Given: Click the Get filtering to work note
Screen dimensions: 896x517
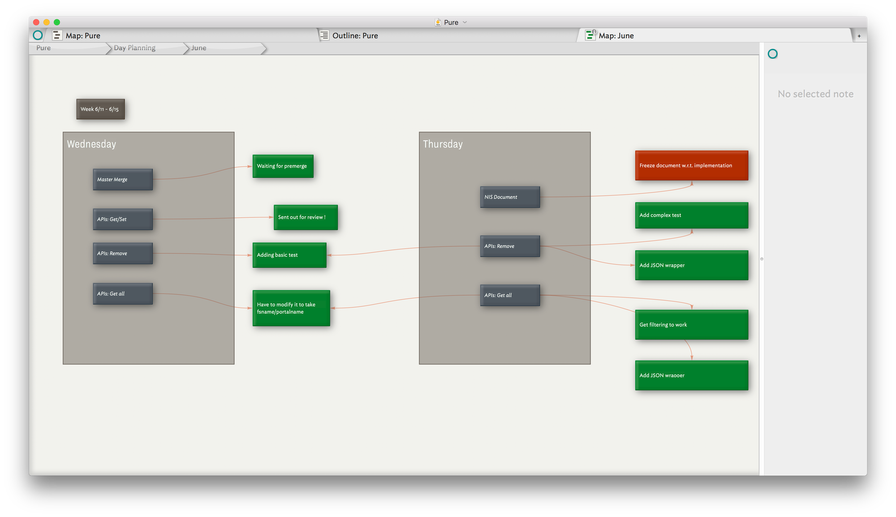Looking at the screenshot, I should point(691,324).
